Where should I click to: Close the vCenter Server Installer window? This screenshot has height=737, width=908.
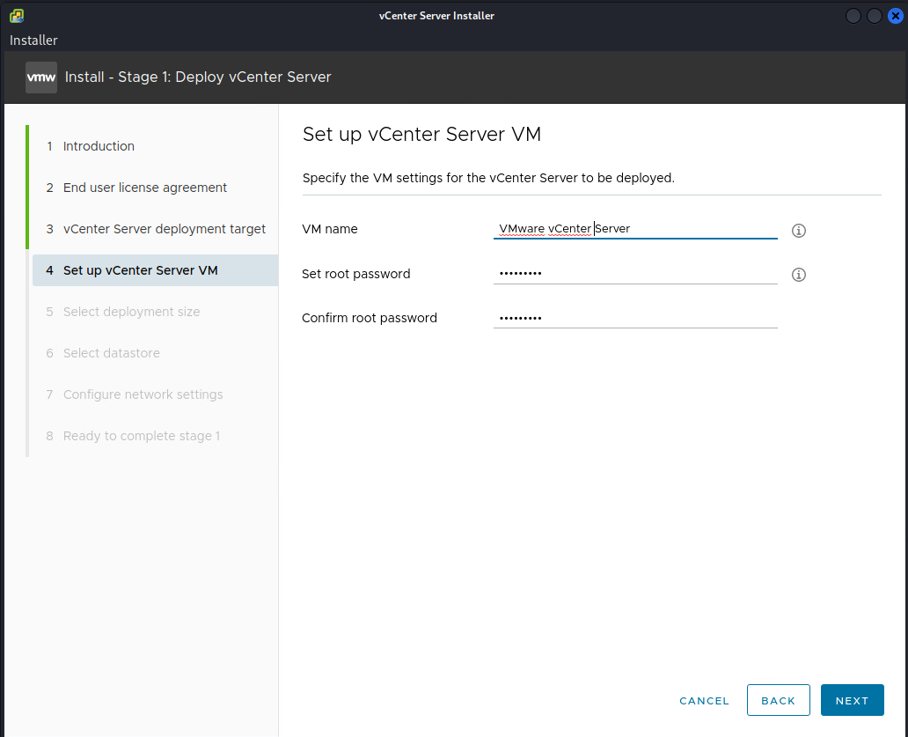[893, 16]
